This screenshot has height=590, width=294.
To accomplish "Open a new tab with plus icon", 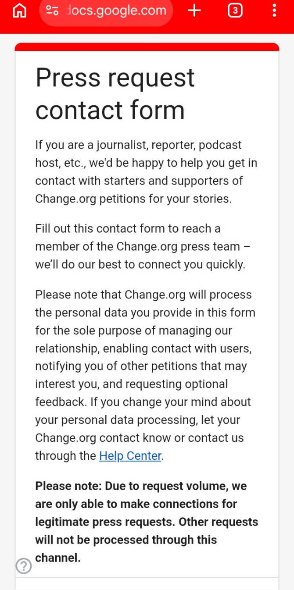I will 194,11.
